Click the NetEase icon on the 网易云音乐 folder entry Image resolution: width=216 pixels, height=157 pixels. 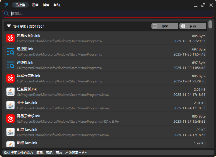click(10, 119)
